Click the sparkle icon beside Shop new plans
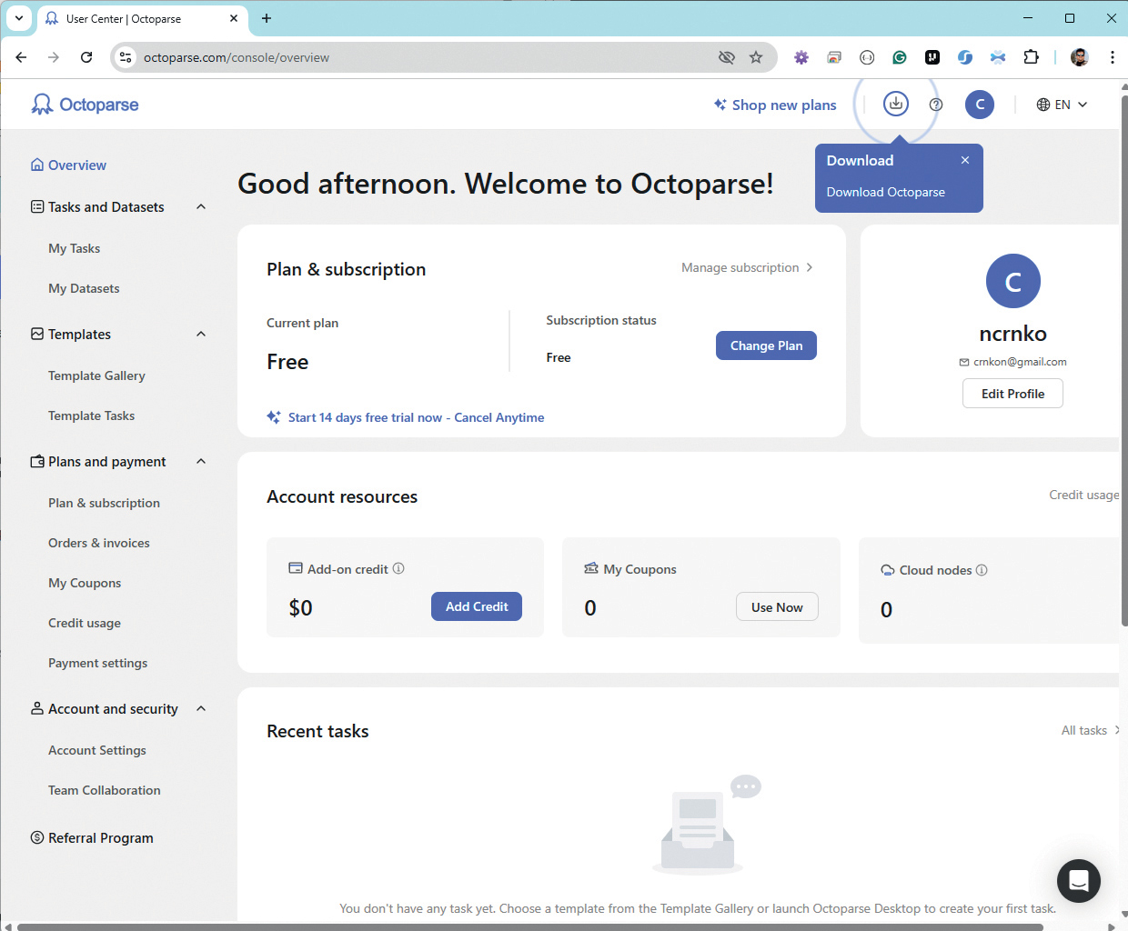Viewport: 1128px width, 931px height. [x=720, y=105]
